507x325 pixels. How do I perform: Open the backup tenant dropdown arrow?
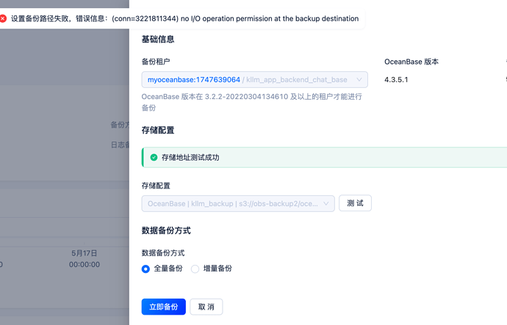[x=359, y=80]
